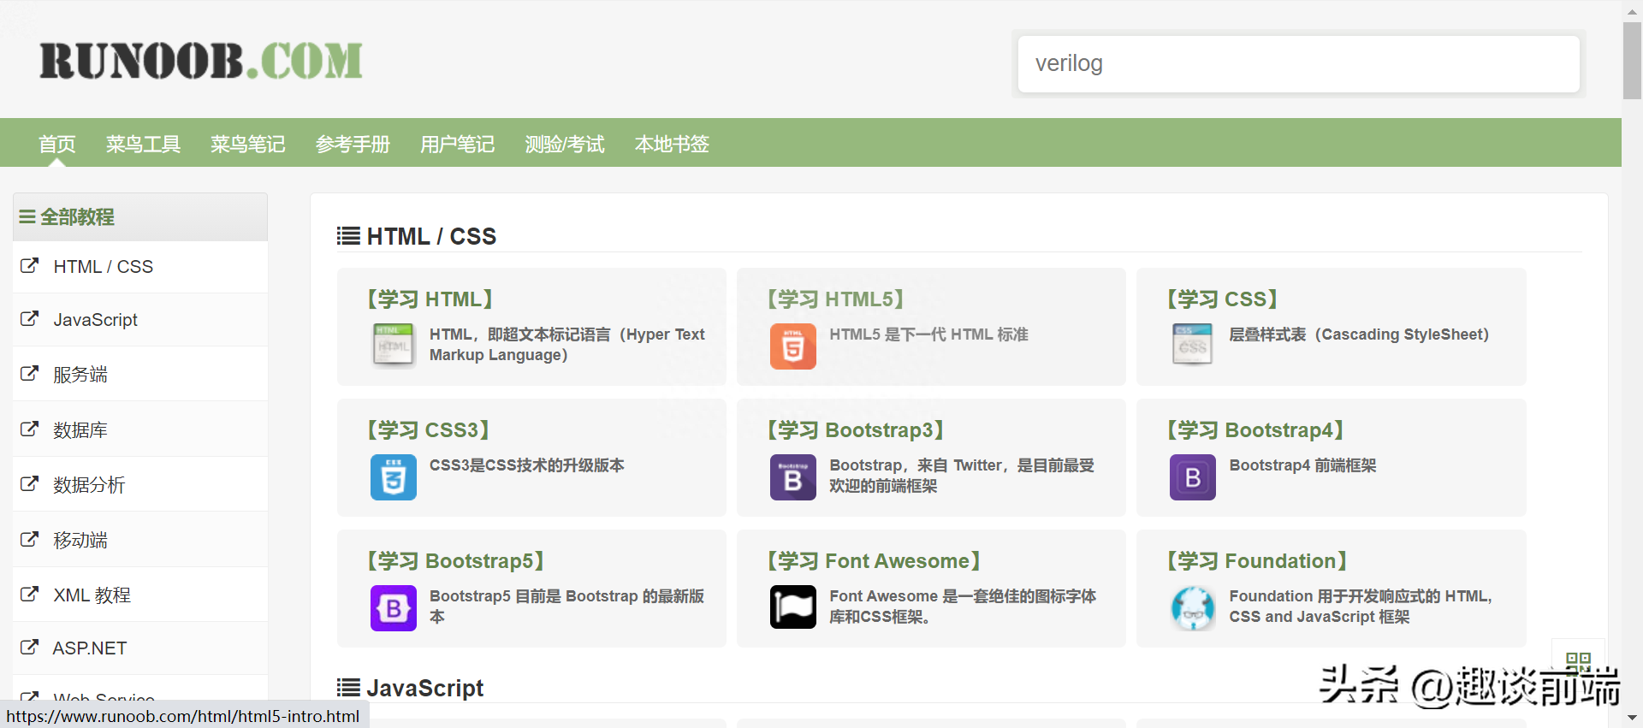
Task: Click the Bootstrap3 purple B icon
Action: click(x=792, y=477)
